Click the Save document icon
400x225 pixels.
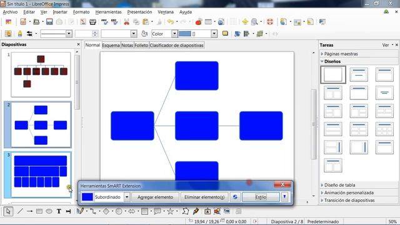click(x=49, y=22)
